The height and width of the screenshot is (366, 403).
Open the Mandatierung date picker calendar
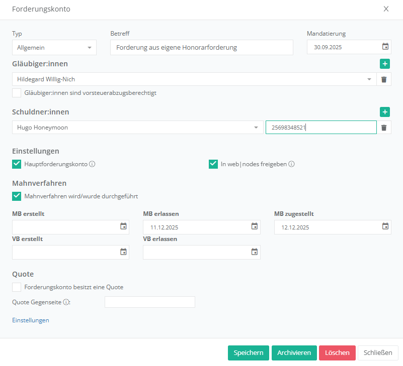point(385,47)
